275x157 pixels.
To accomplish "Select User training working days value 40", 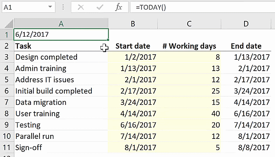I will click(x=189, y=113).
